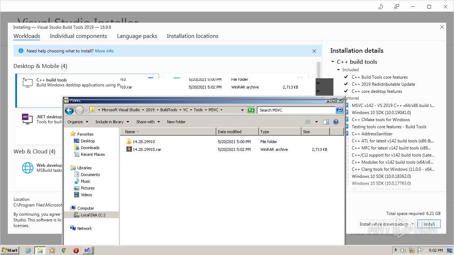
Task: Click the Web development globe icon
Action: (x=27, y=168)
